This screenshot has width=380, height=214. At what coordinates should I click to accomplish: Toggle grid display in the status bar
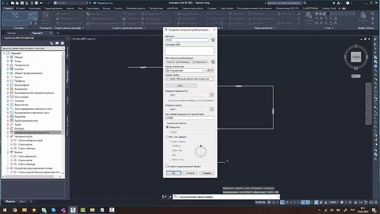click(x=269, y=202)
